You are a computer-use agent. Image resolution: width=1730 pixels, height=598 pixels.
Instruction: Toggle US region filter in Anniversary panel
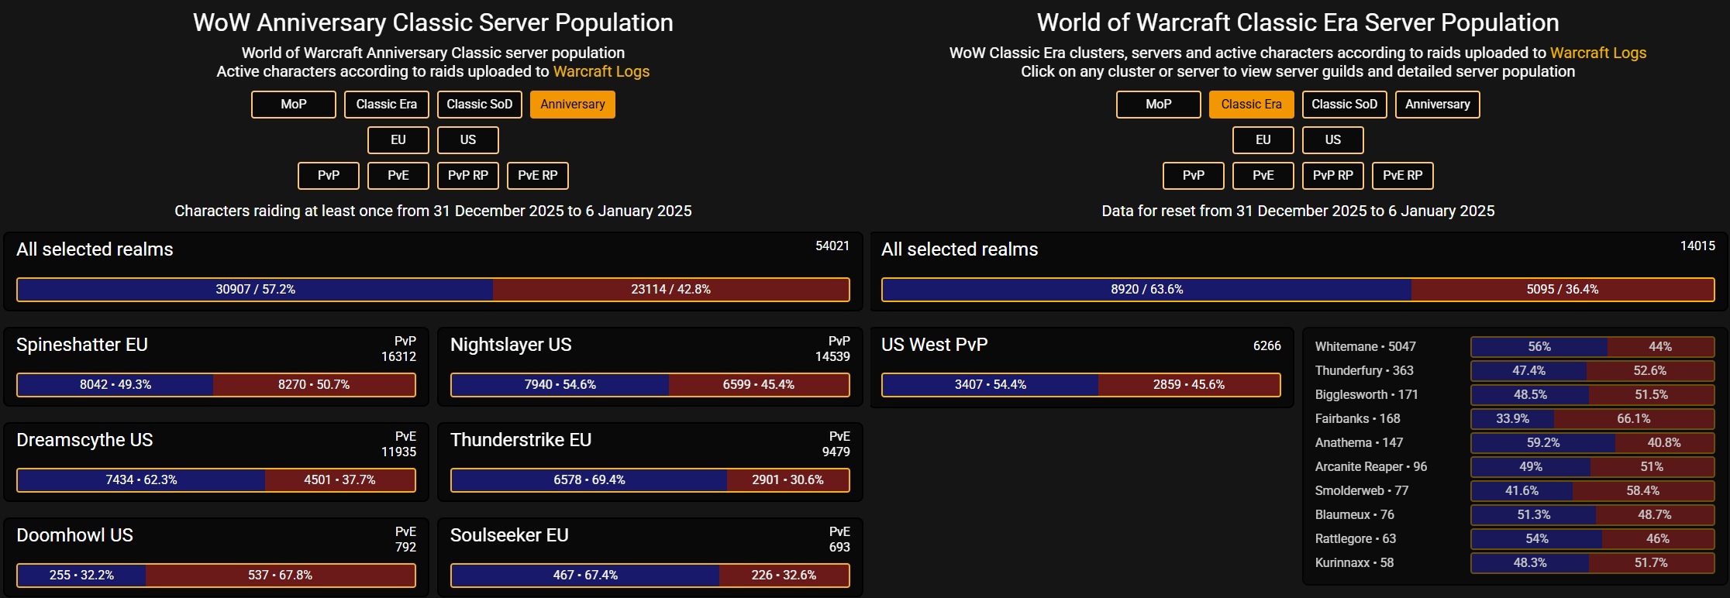468,140
